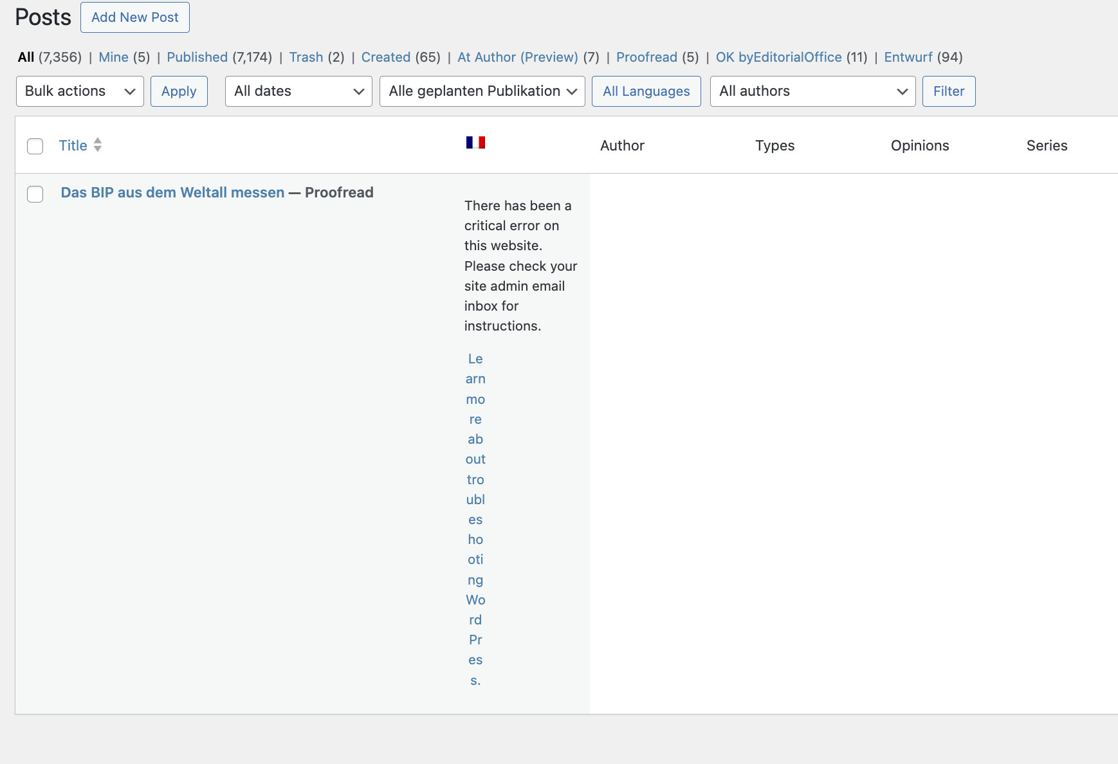1118x764 pixels.
Task: Open the OK byEditorialOffice view
Action: [778, 57]
